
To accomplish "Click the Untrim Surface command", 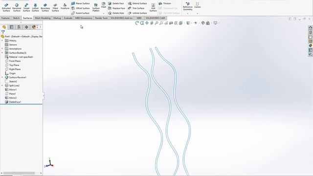I will (137, 13).
